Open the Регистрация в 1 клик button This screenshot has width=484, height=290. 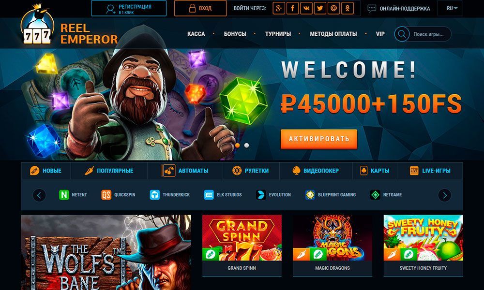tap(129, 8)
